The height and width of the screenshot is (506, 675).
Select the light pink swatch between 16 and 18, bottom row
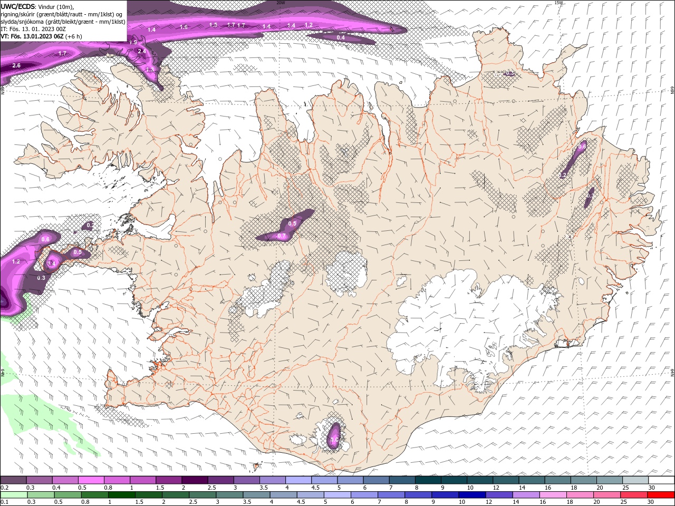point(553,494)
